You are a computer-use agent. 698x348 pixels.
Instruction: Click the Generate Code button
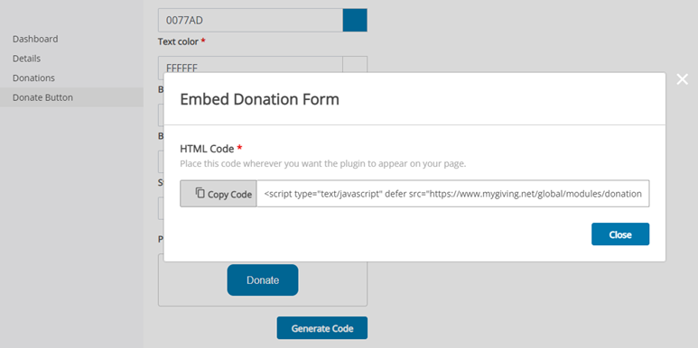point(322,328)
